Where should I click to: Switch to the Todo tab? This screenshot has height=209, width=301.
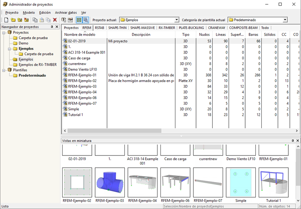tap(265, 28)
